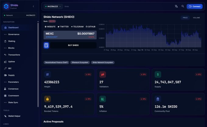Switch chart to VOLUME tab

pos(196,18)
